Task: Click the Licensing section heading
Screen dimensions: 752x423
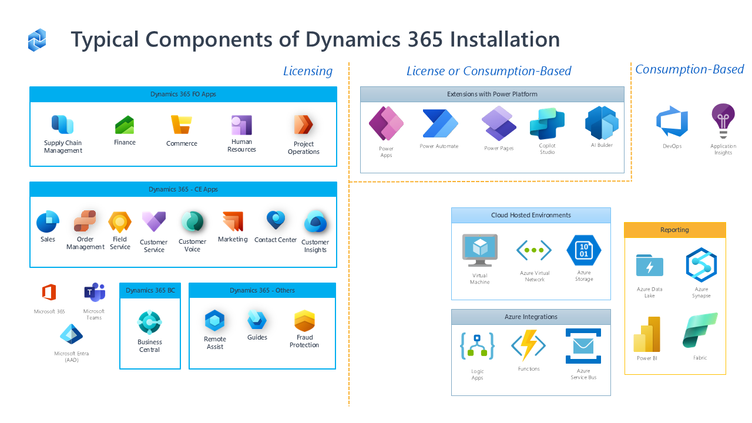Action: point(308,71)
